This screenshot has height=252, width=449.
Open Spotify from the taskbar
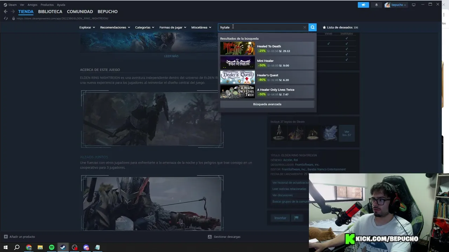[x=52, y=247]
